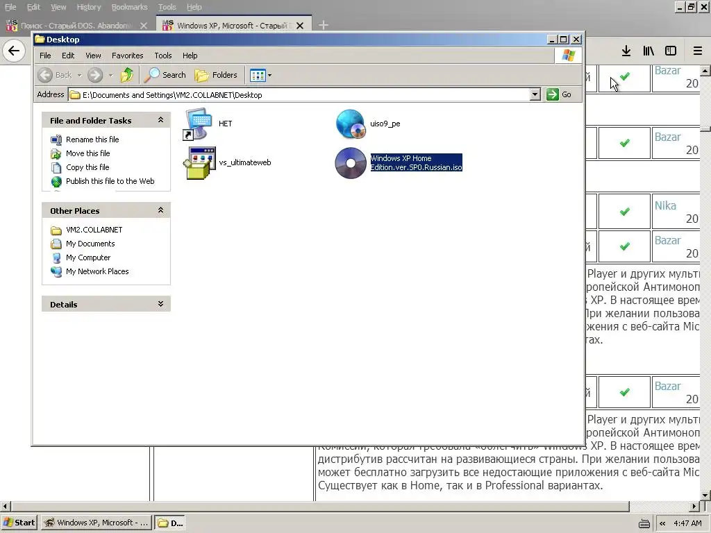Screen dimensions: 711x533
Task: Open VM2.COLLABNET folder in Other Places
Action: pyautogui.click(x=94, y=230)
